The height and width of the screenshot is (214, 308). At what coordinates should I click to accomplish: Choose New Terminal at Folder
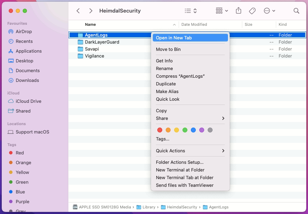tap(190, 170)
